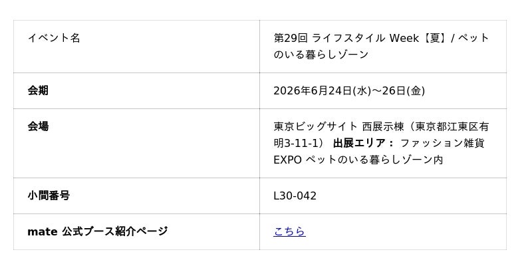
Task: Open the こちら booth page link
Action: 289,231
